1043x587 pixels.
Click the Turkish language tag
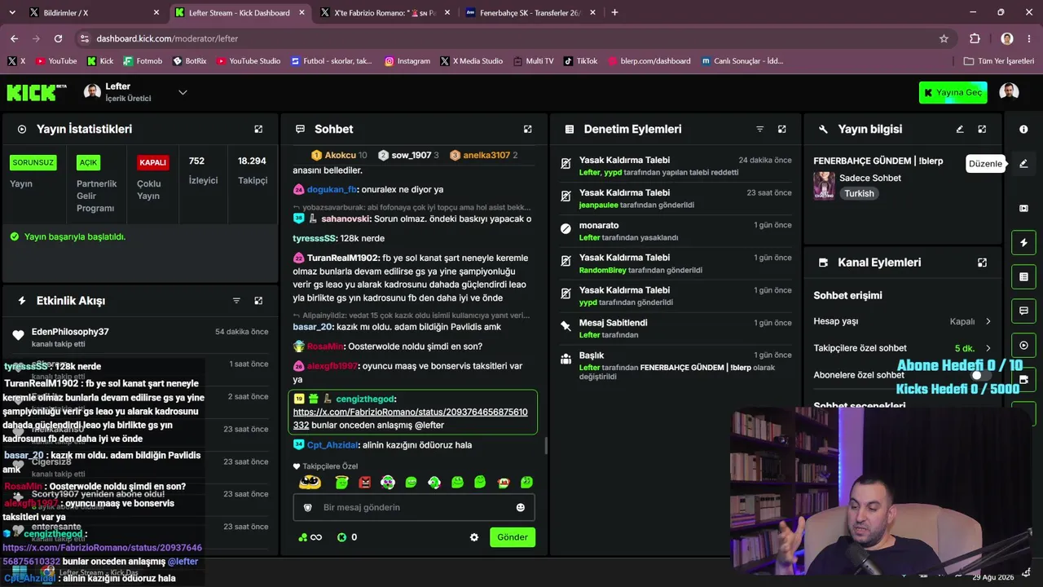pos(859,194)
